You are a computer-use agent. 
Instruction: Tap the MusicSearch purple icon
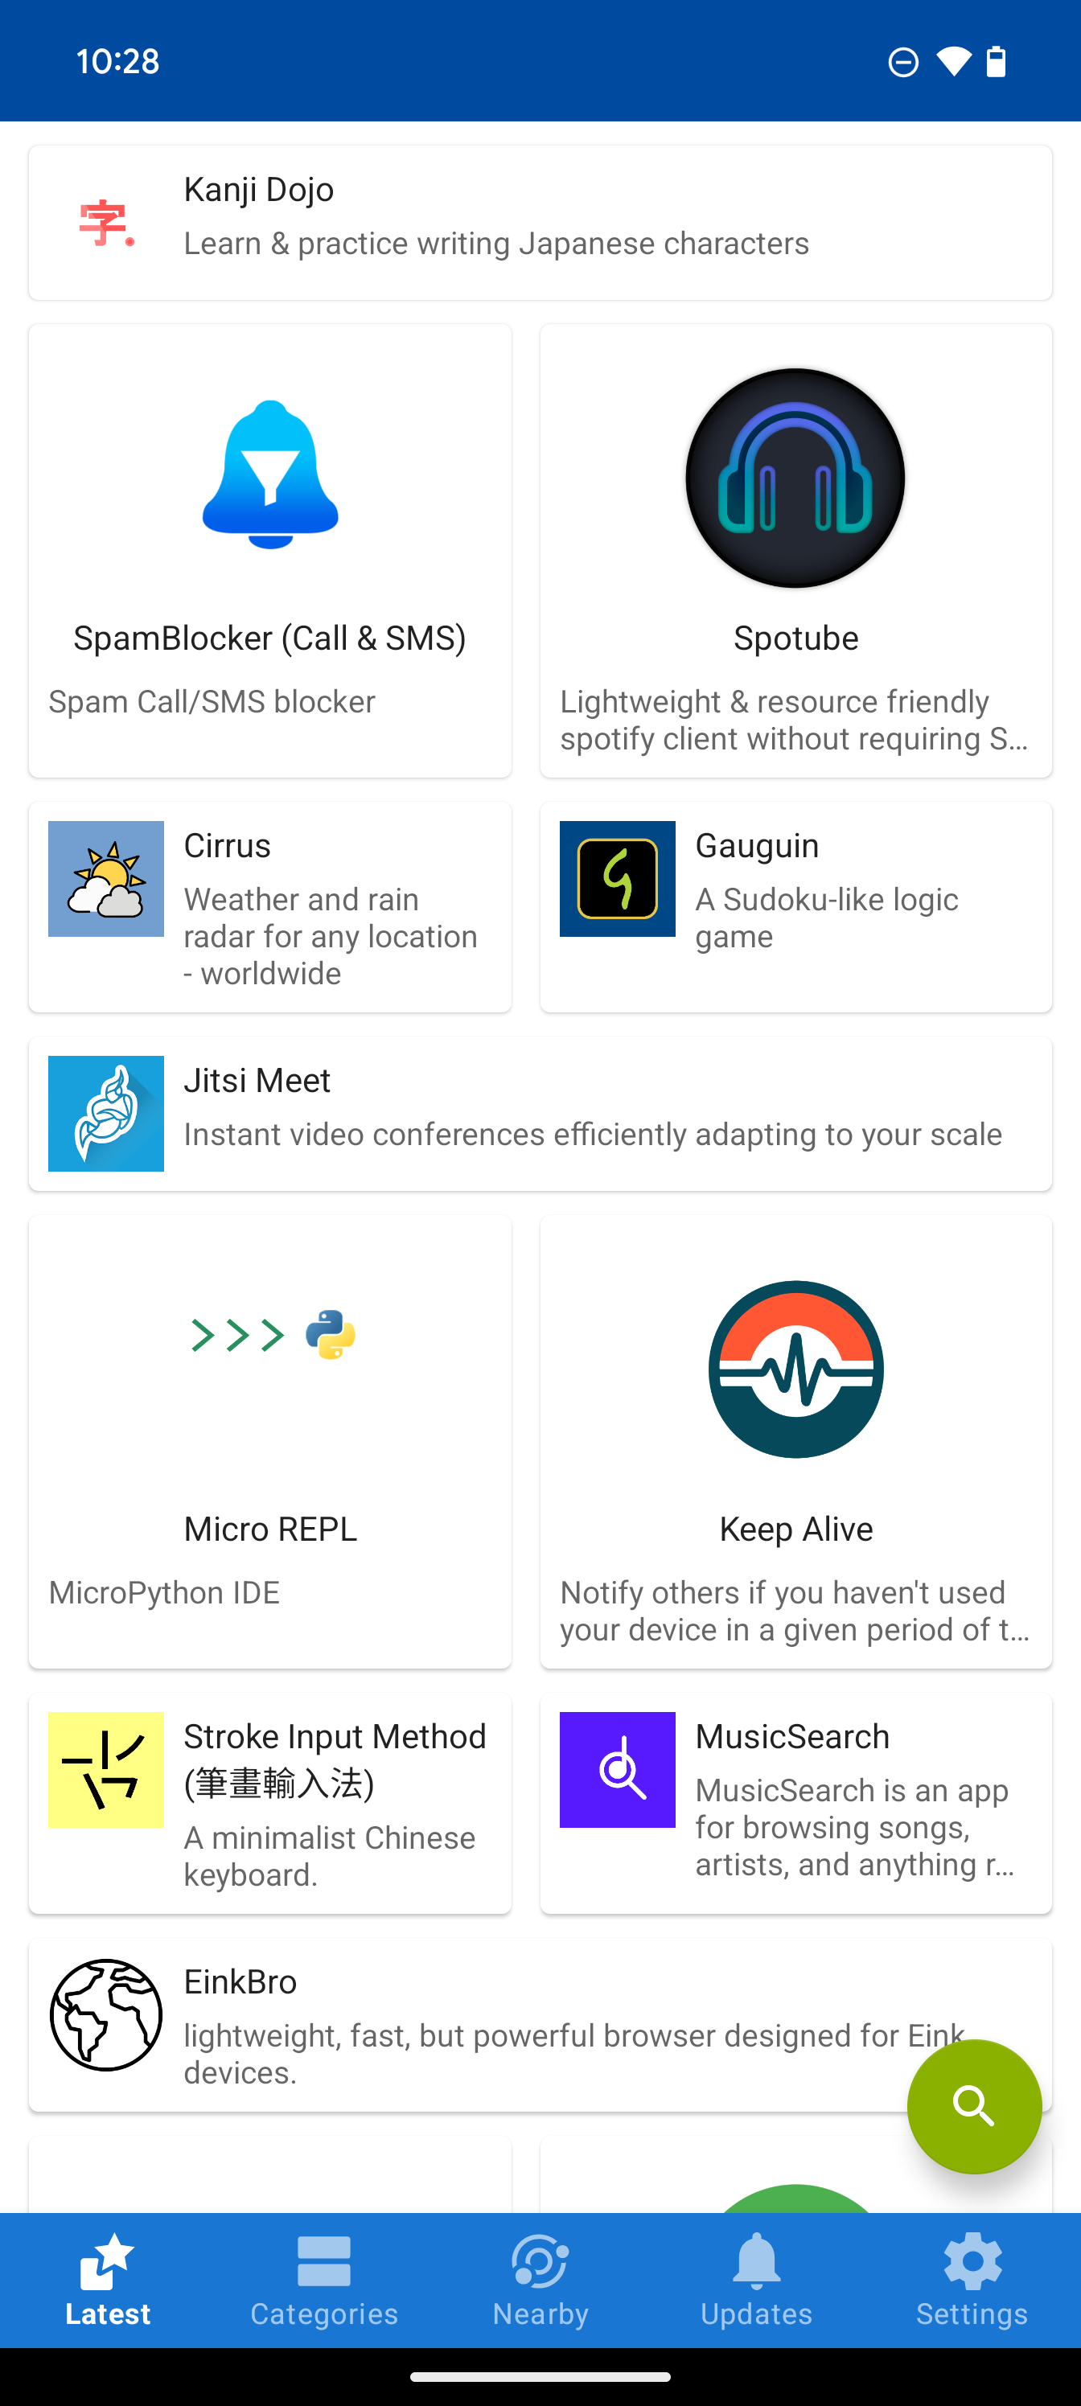pyautogui.click(x=618, y=1770)
